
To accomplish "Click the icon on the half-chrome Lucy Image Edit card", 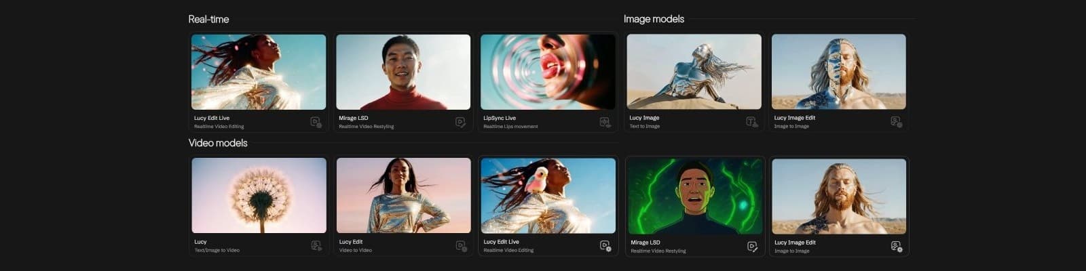I will (x=896, y=122).
